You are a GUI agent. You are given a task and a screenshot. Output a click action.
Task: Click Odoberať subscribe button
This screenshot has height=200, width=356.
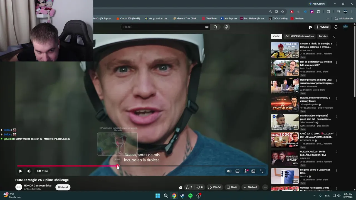[x=63, y=187]
